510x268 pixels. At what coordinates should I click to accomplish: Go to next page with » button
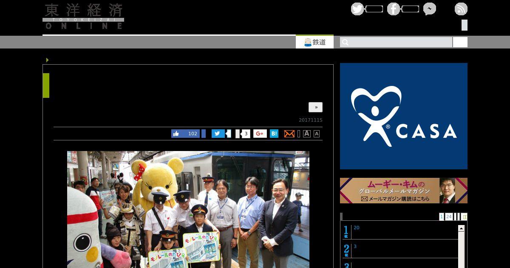(315, 107)
